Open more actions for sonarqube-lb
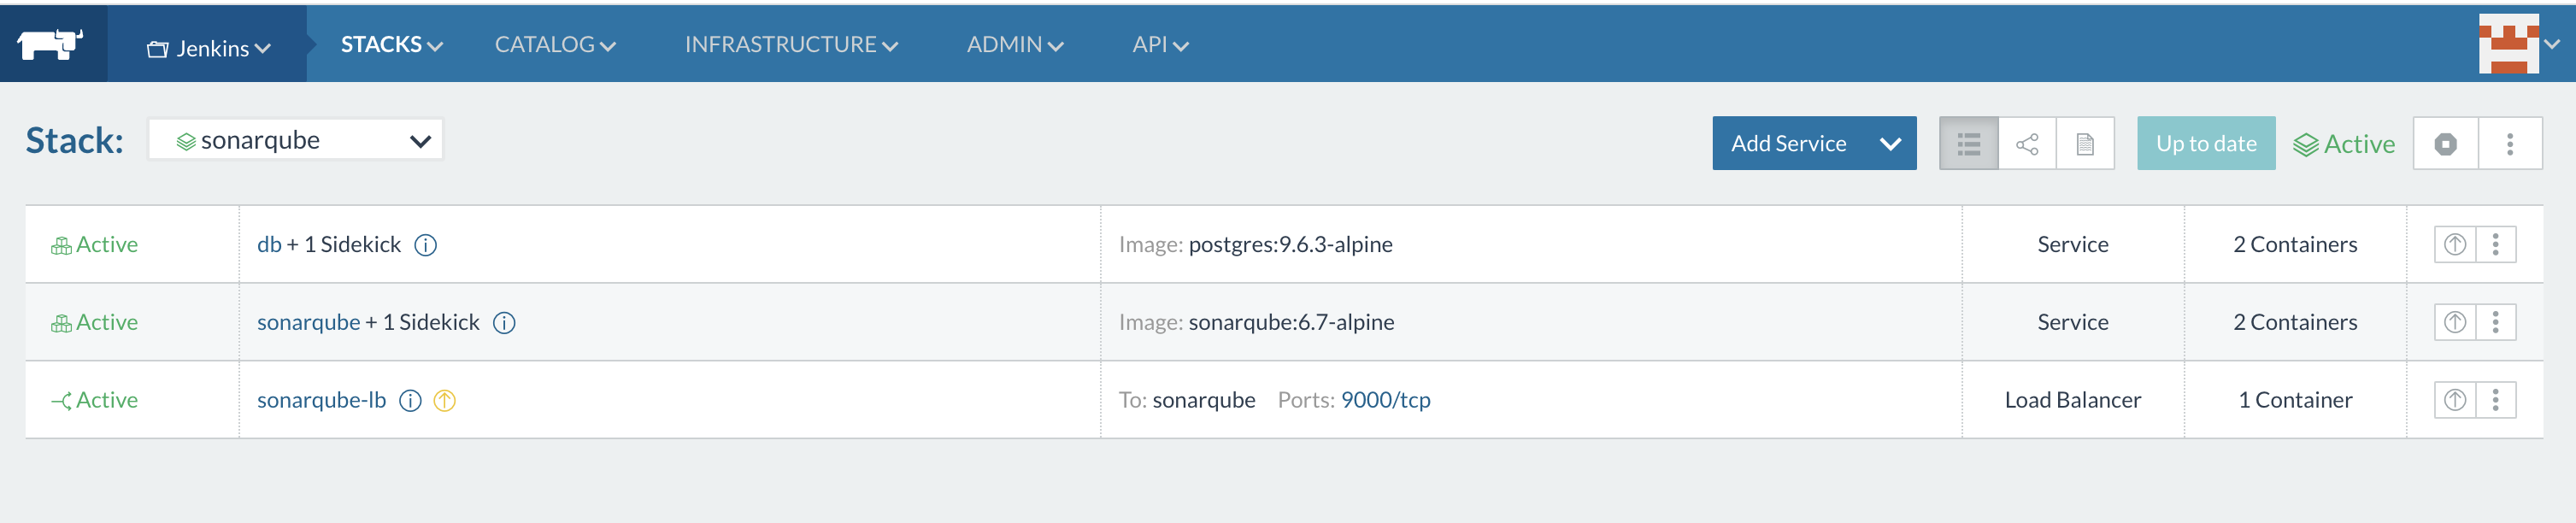 2495,400
